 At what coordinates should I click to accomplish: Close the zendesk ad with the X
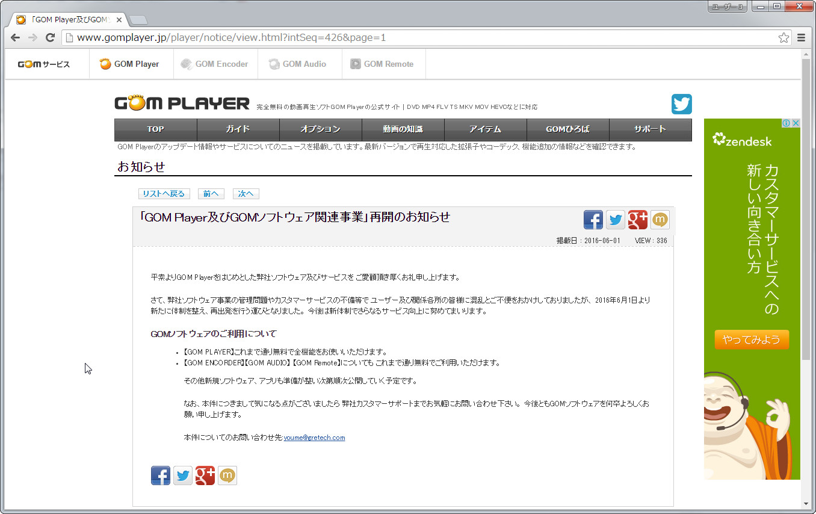(x=796, y=123)
